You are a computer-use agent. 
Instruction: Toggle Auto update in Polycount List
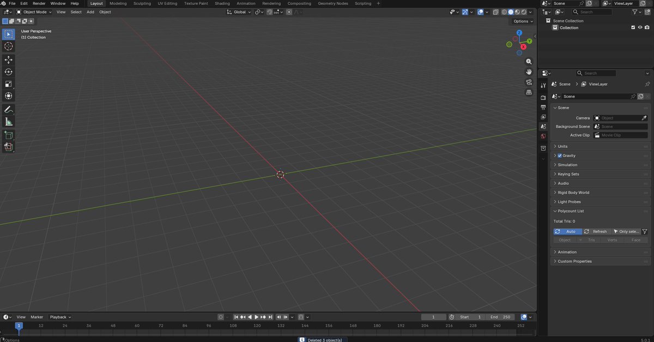[x=567, y=231]
